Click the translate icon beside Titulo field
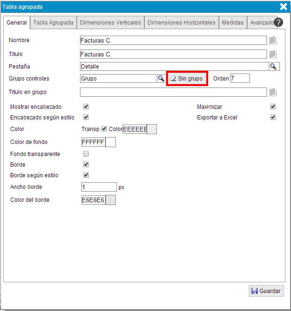The width and height of the screenshot is (291, 311). tap(272, 55)
